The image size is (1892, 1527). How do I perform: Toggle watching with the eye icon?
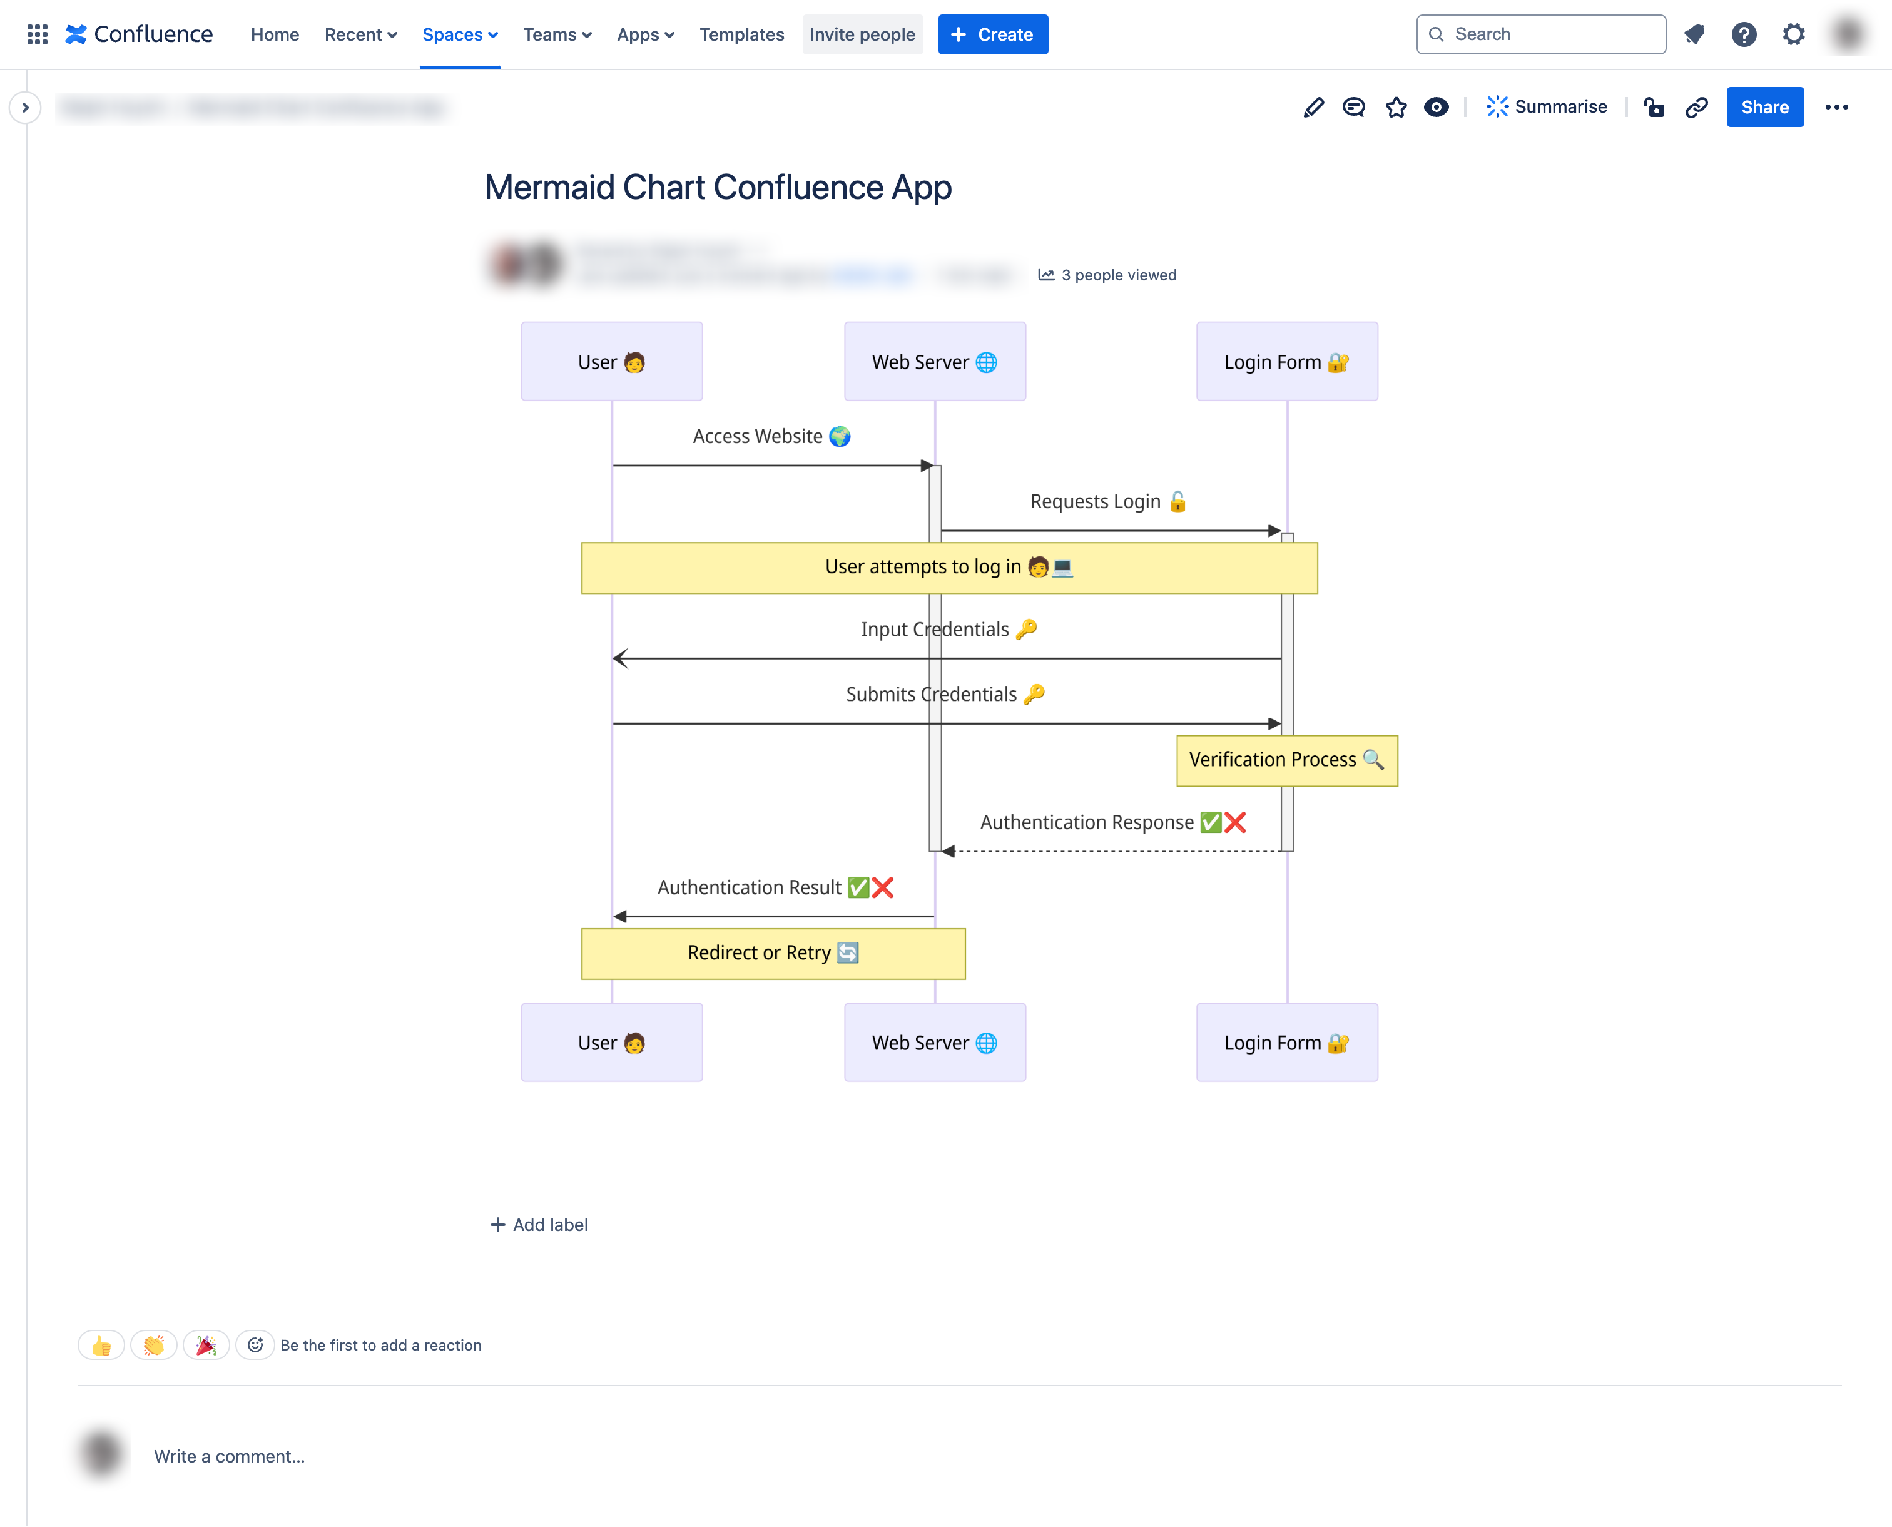[1437, 106]
